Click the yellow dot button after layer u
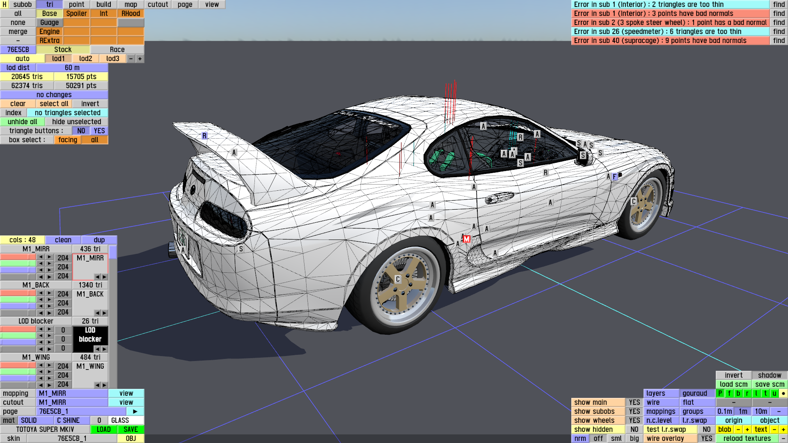Screen dimensions: 788x443 point(783,393)
